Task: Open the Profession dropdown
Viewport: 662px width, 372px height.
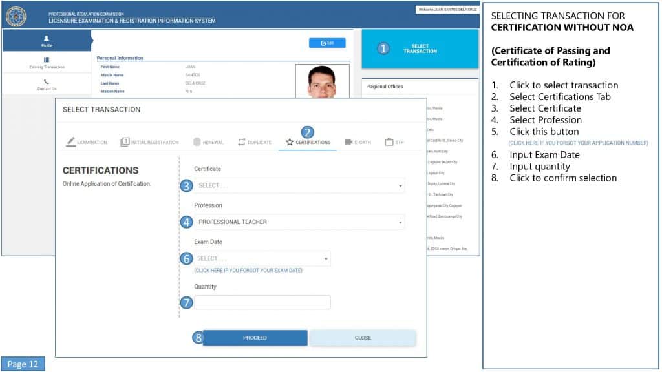Action: (299, 222)
